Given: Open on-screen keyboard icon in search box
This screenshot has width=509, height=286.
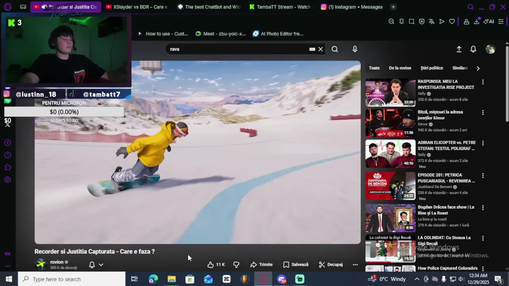Looking at the screenshot, I should pyautogui.click(x=312, y=49).
